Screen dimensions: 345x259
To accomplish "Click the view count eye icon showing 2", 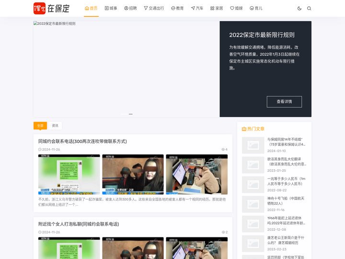I will point(223,232).
